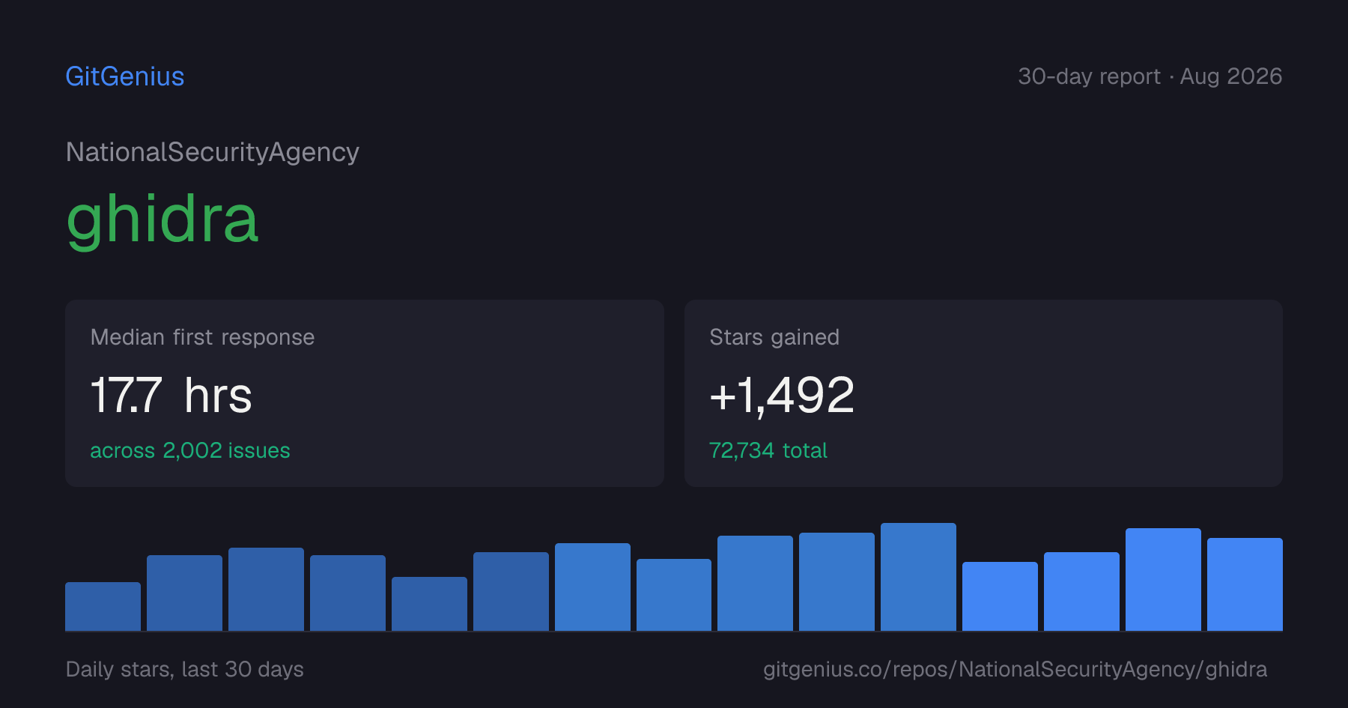Click the first bar of the daily stars chart

click(x=103, y=606)
